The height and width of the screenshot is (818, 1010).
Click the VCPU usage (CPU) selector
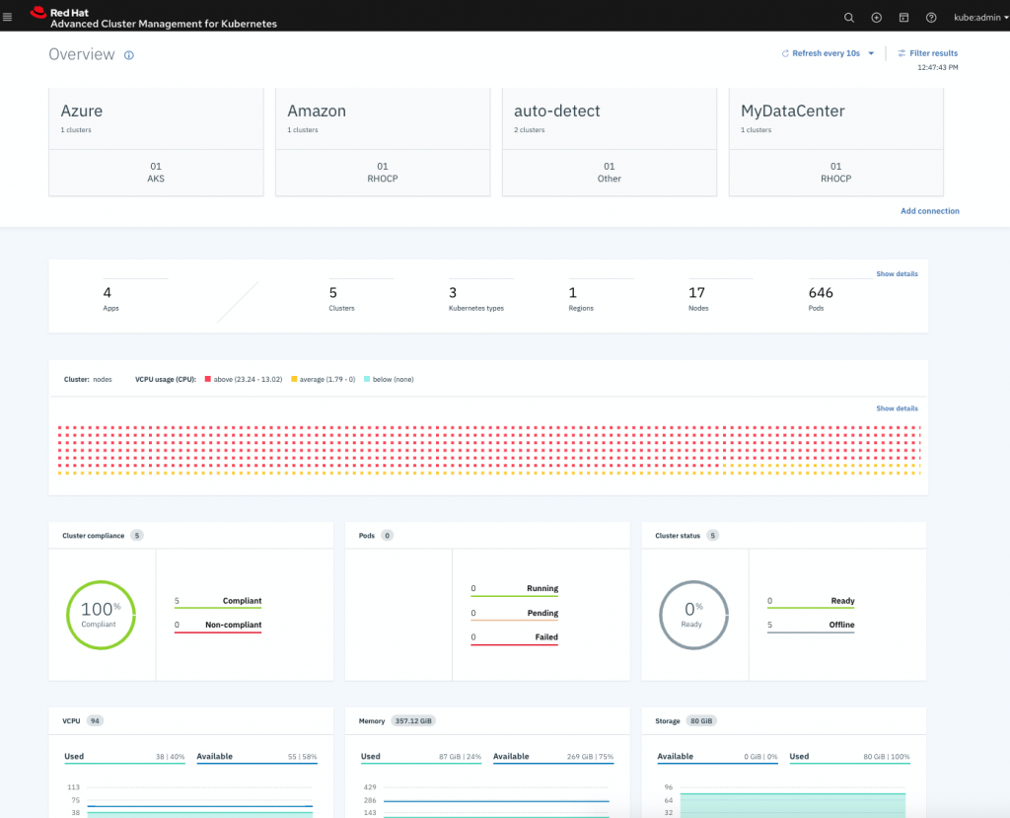point(166,380)
